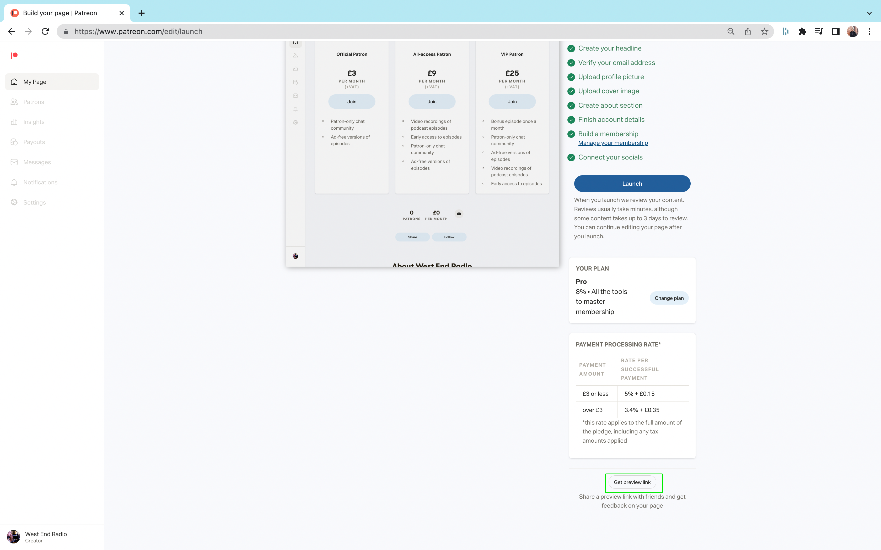The image size is (881, 550).
Task: Follow the Manage your membership link
Action: pos(613,143)
